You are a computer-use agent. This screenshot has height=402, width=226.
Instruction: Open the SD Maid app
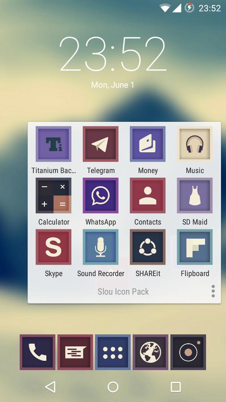(x=195, y=195)
